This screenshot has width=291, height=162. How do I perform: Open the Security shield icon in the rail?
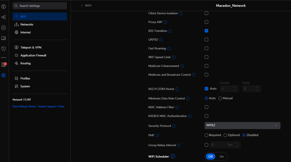[3, 49]
